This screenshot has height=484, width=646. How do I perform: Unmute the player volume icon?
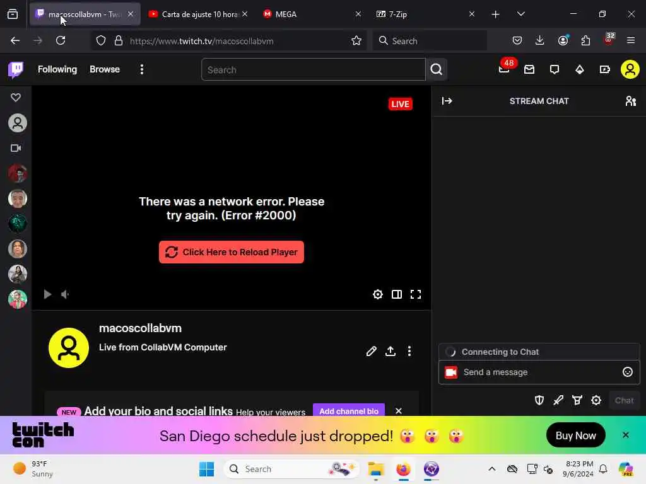(65, 294)
